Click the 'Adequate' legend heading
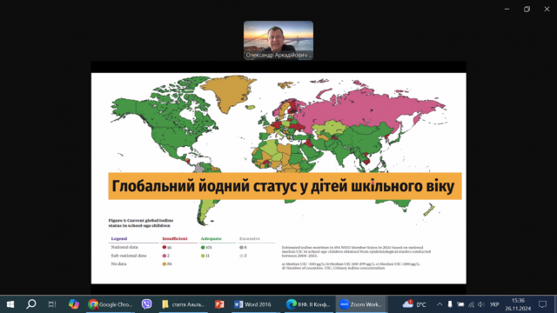Viewport: 557px width, 313px height. coord(211,238)
